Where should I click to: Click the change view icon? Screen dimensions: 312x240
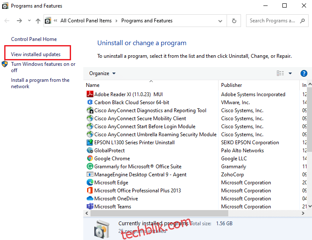[x=280, y=73]
